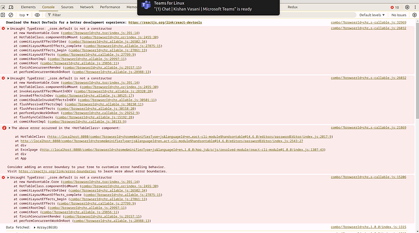Open the reactjs.org react-devtools link

click(165, 22)
